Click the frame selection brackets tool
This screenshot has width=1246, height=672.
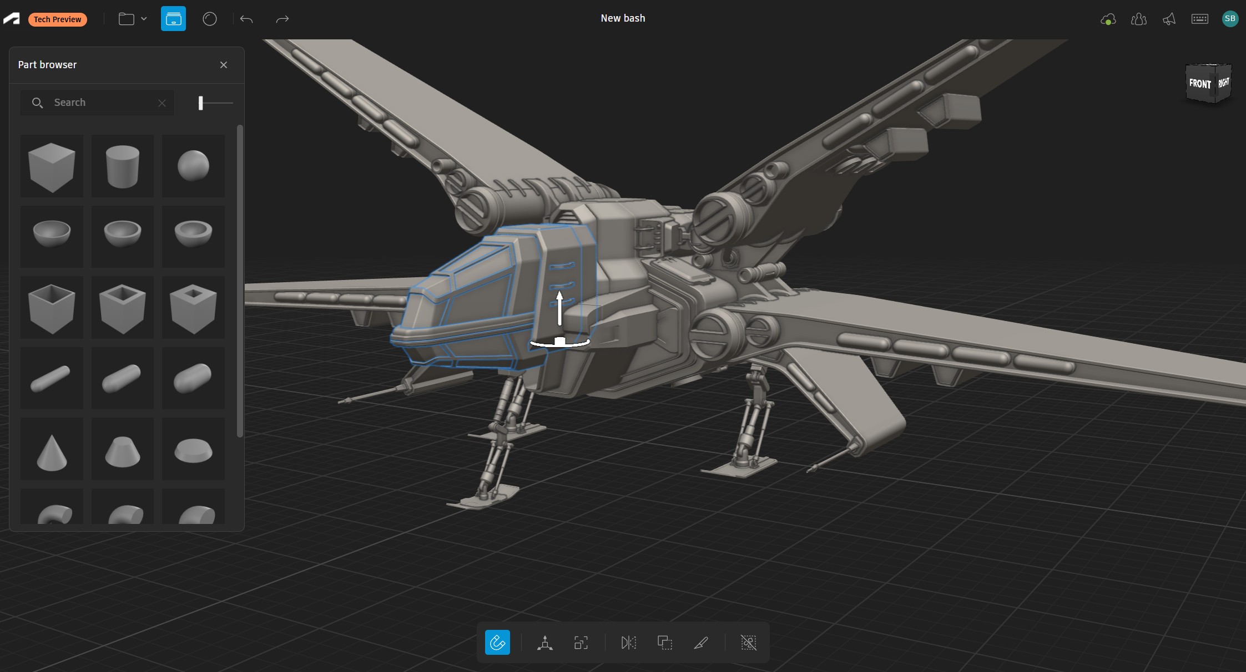pos(581,643)
